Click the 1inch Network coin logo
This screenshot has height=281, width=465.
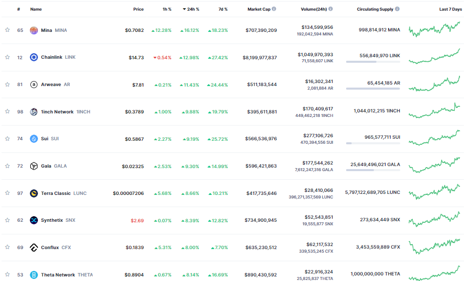tap(34, 112)
